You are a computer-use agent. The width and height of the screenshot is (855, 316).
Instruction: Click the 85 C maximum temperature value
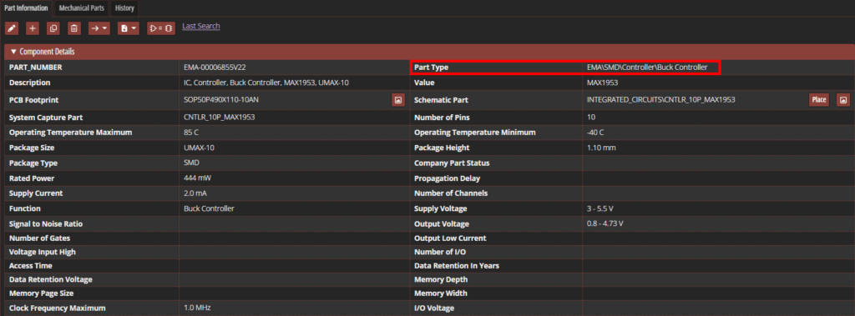[x=191, y=133]
